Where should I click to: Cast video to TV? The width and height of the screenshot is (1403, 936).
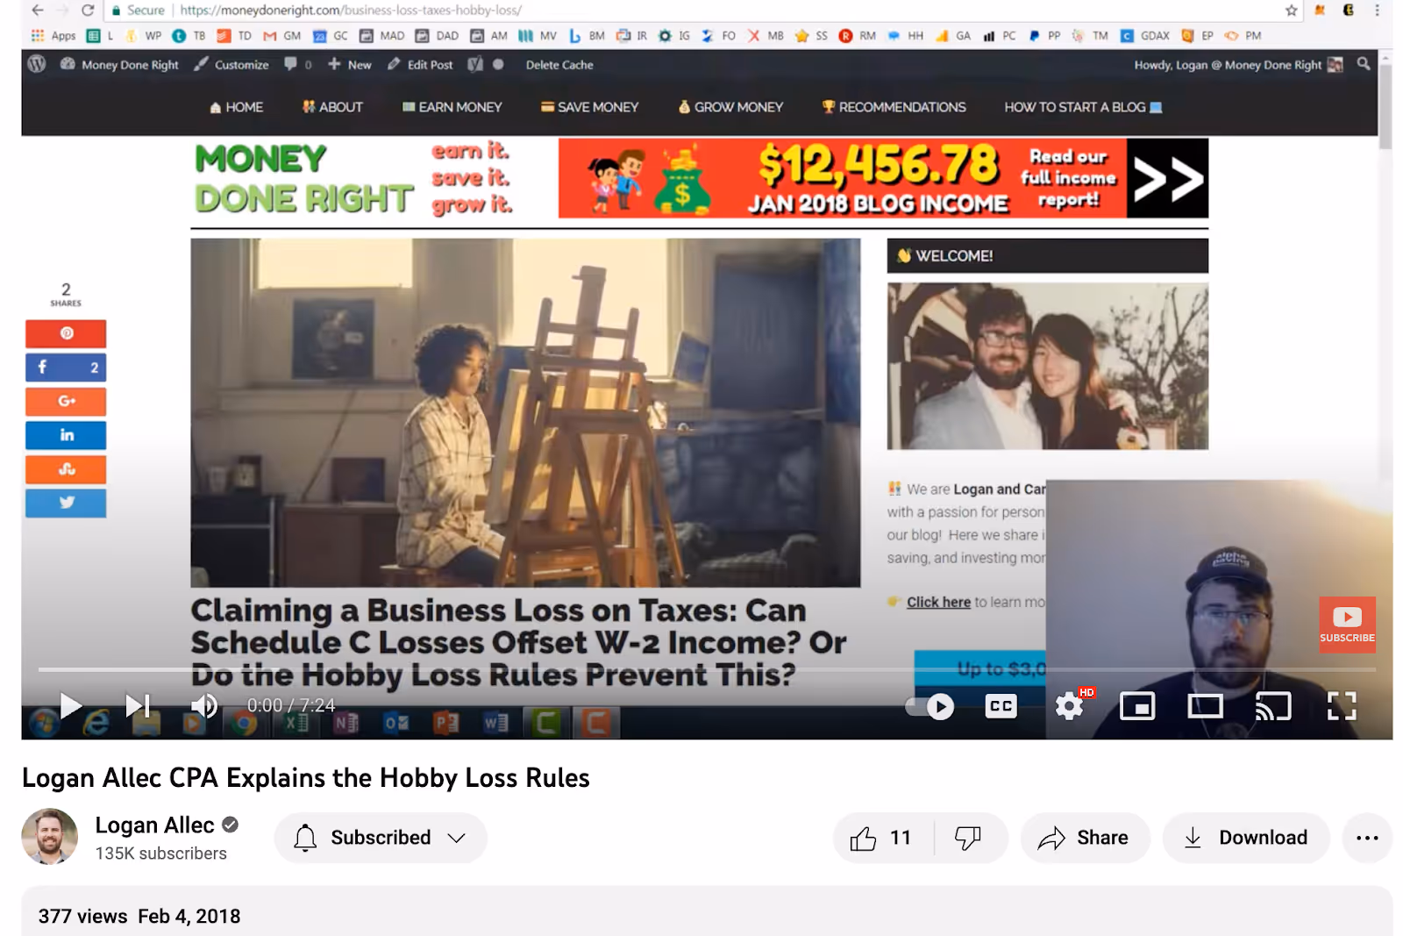click(x=1273, y=706)
